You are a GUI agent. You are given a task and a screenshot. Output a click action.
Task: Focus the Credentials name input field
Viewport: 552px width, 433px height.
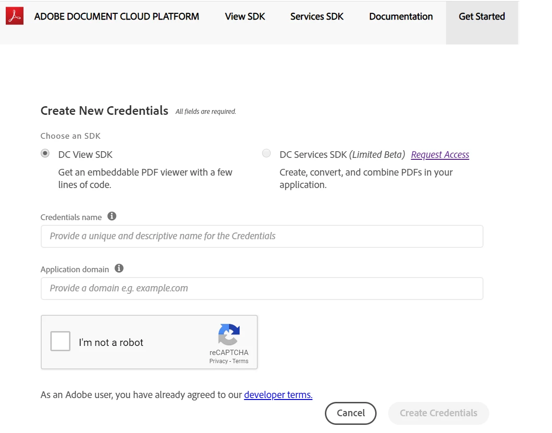[262, 236]
